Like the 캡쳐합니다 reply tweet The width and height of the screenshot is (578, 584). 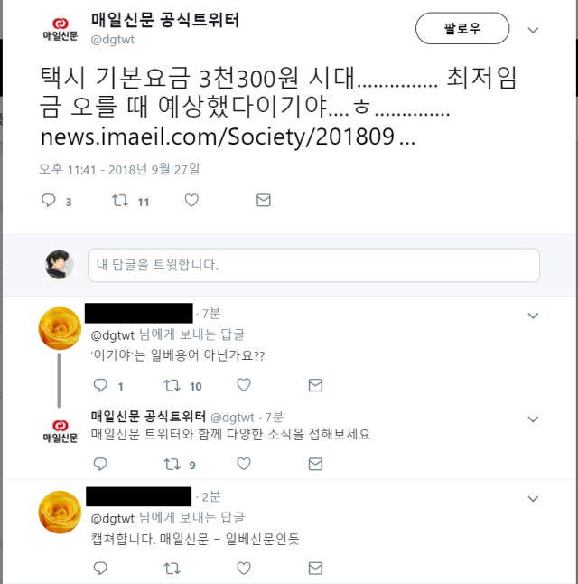(x=244, y=569)
